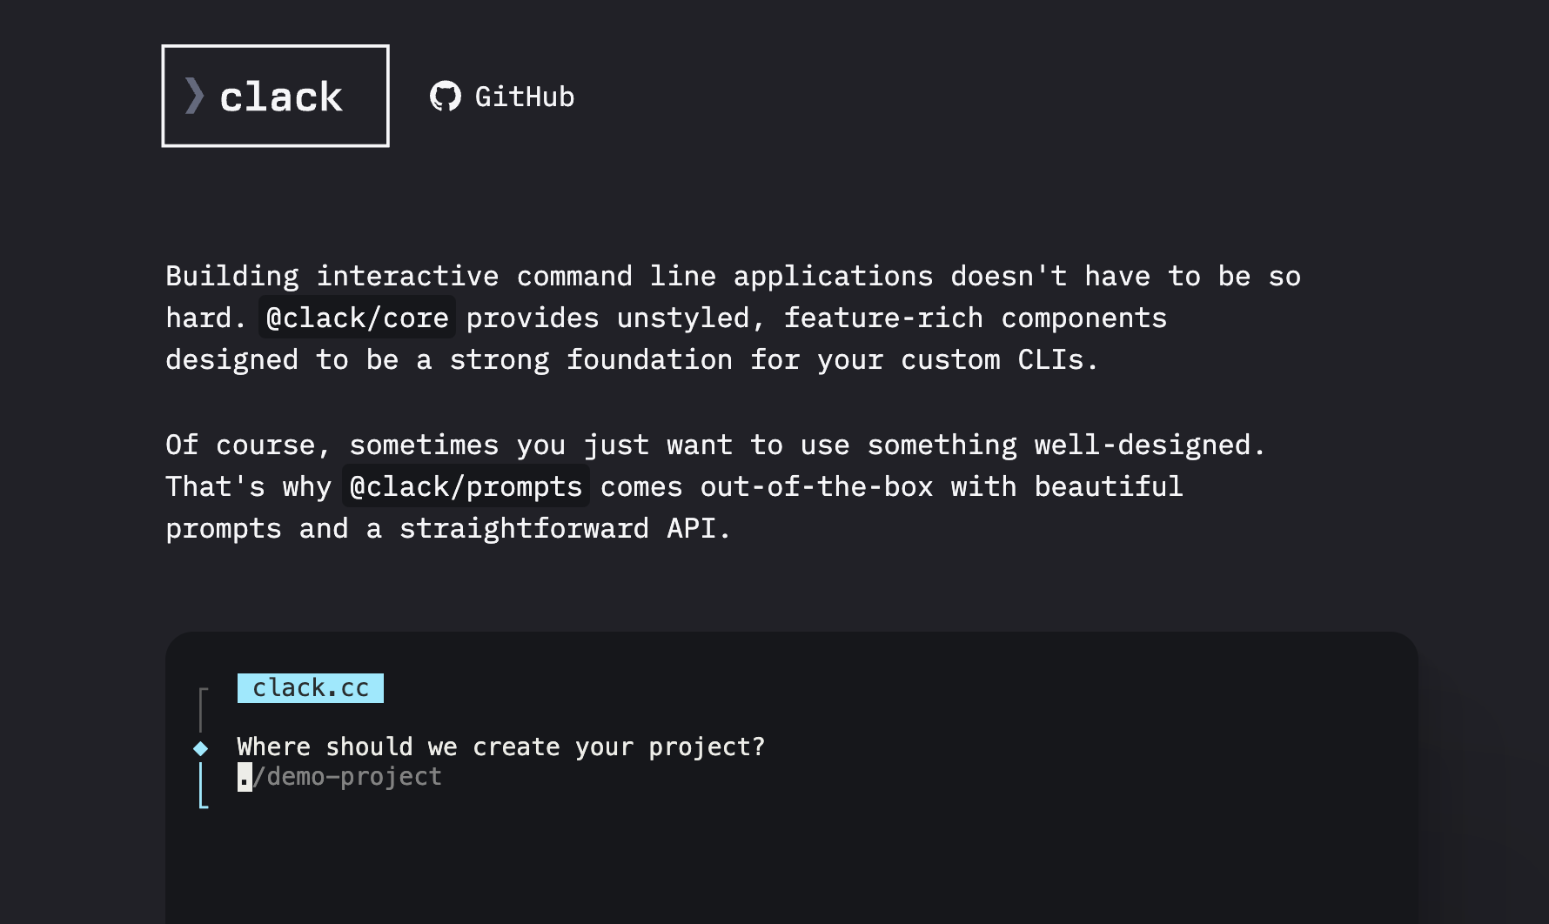Click the phrase "feature-rich components"
1549x924 pixels.
(975, 318)
